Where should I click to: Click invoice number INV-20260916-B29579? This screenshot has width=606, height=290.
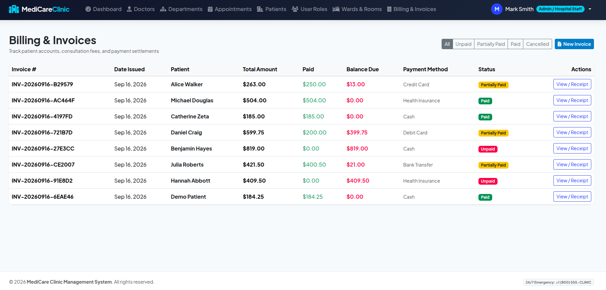(x=42, y=84)
